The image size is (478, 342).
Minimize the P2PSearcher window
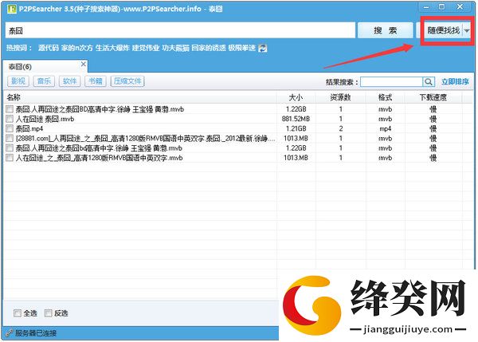pyautogui.click(x=426, y=7)
